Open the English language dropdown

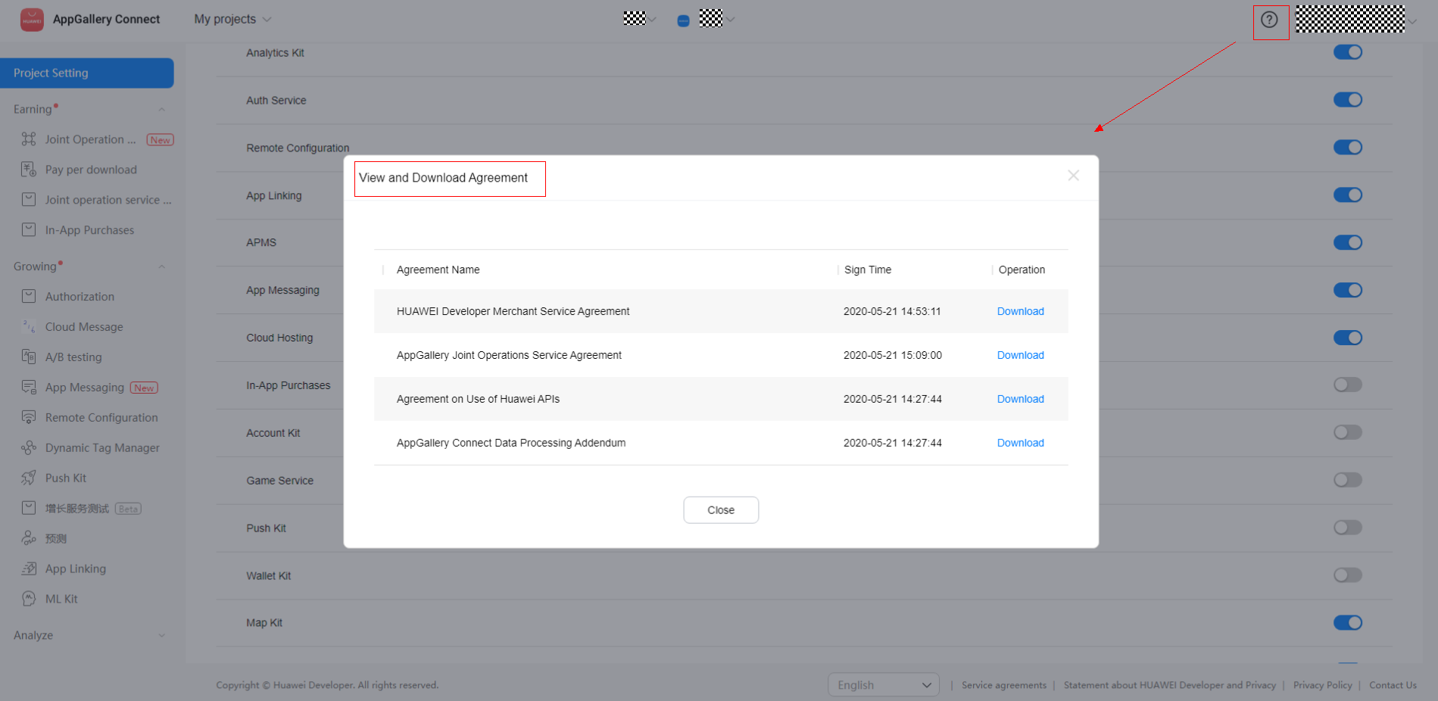tap(884, 685)
